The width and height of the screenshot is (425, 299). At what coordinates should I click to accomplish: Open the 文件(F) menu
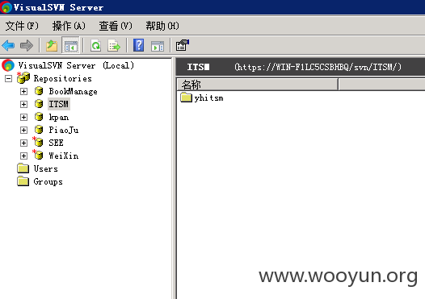(22, 26)
